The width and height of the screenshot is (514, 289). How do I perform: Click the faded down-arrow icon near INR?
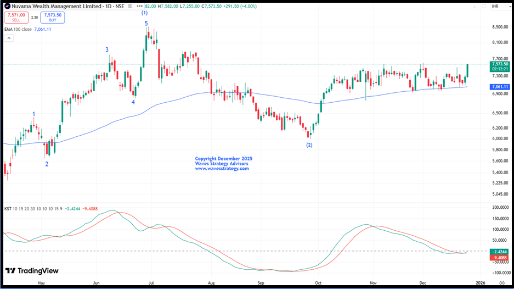[x=475, y=6]
